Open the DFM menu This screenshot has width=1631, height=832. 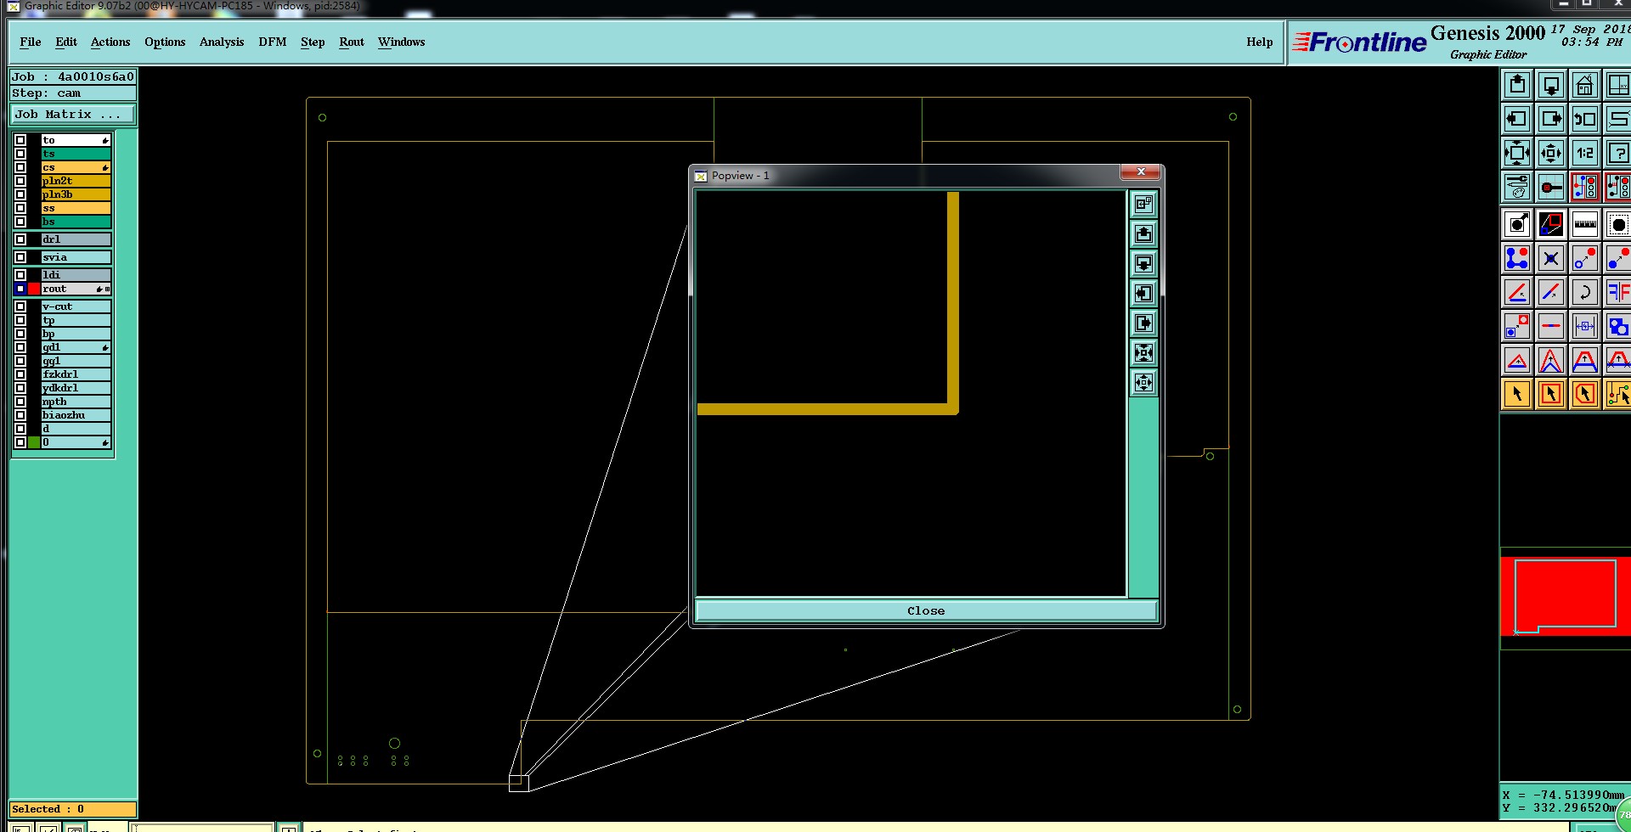273,42
